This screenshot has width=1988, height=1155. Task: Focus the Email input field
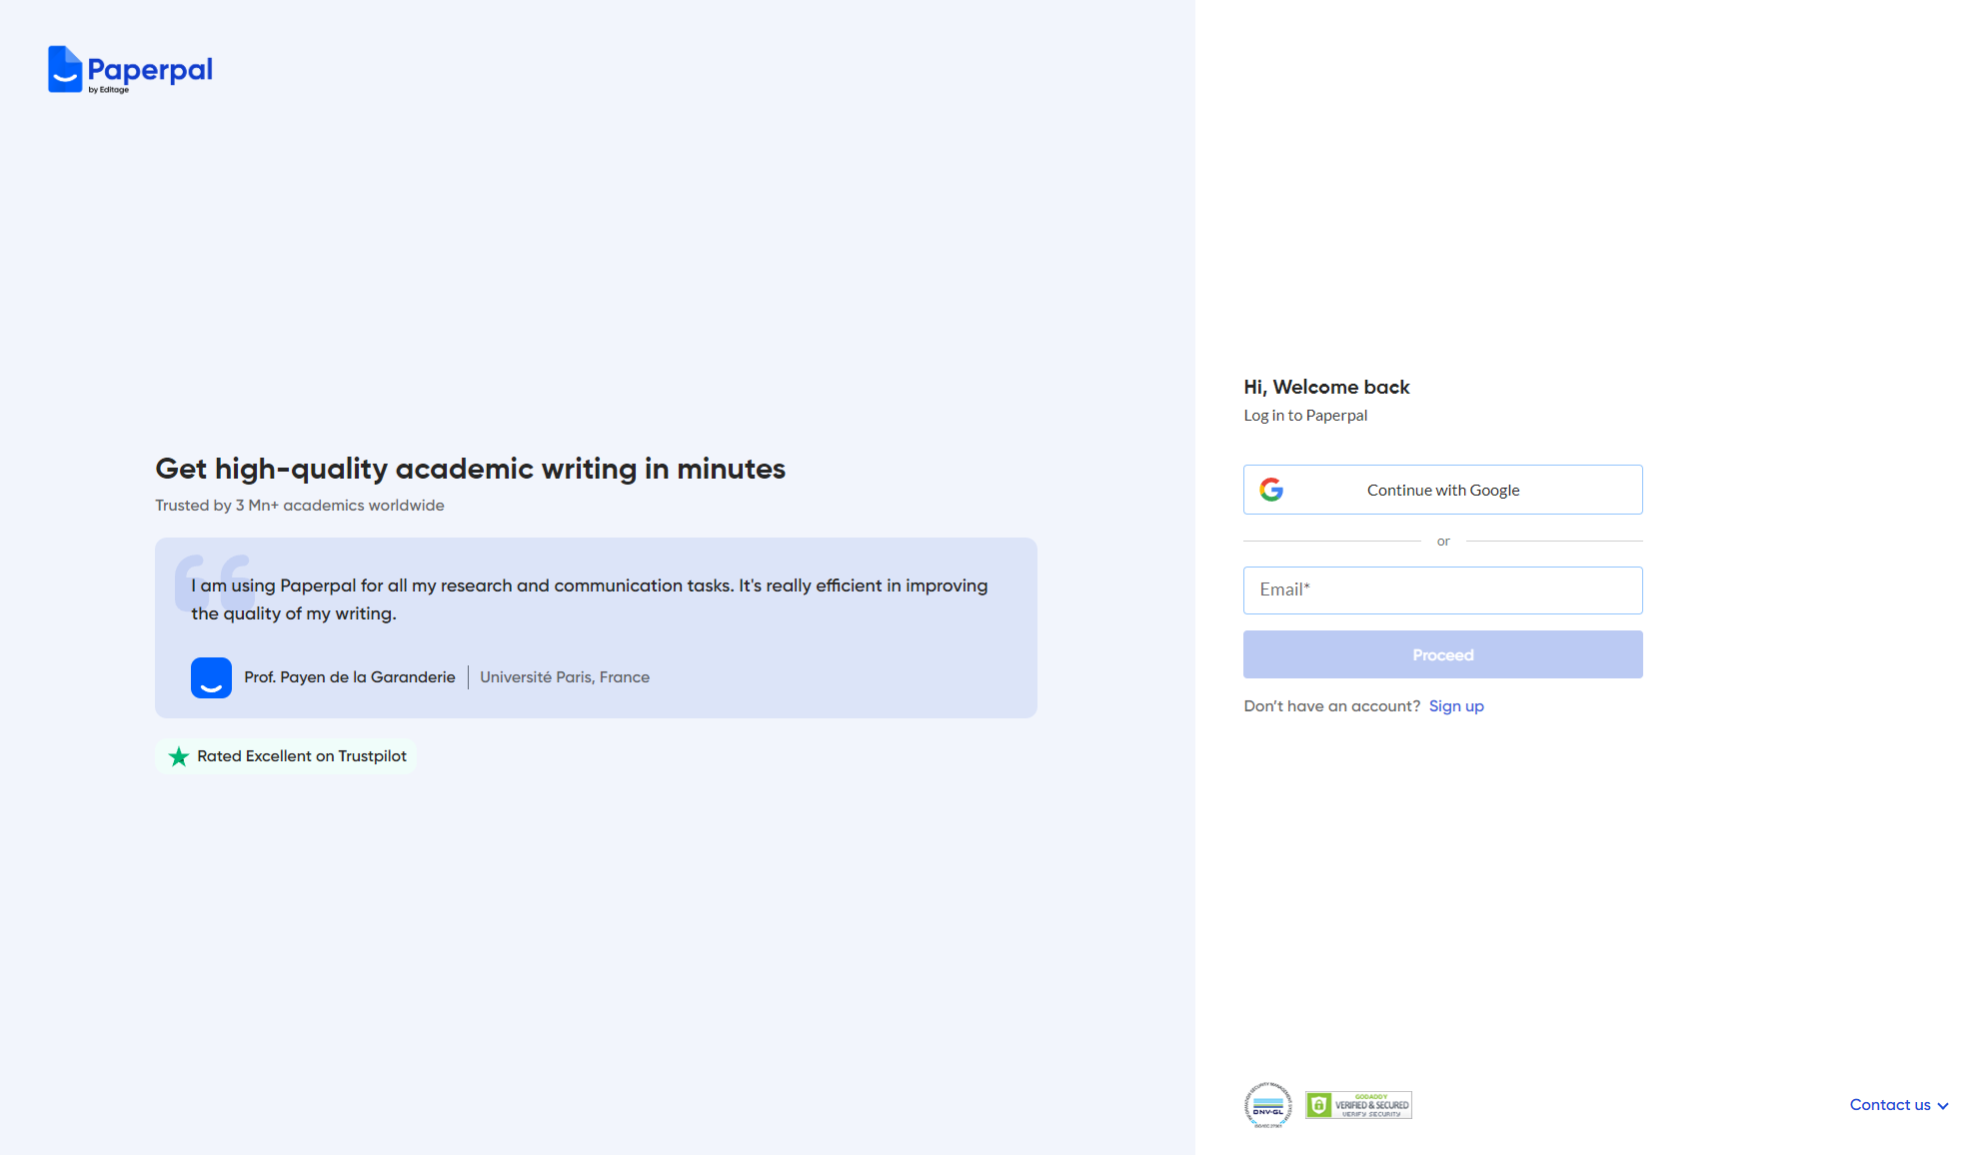click(1442, 590)
